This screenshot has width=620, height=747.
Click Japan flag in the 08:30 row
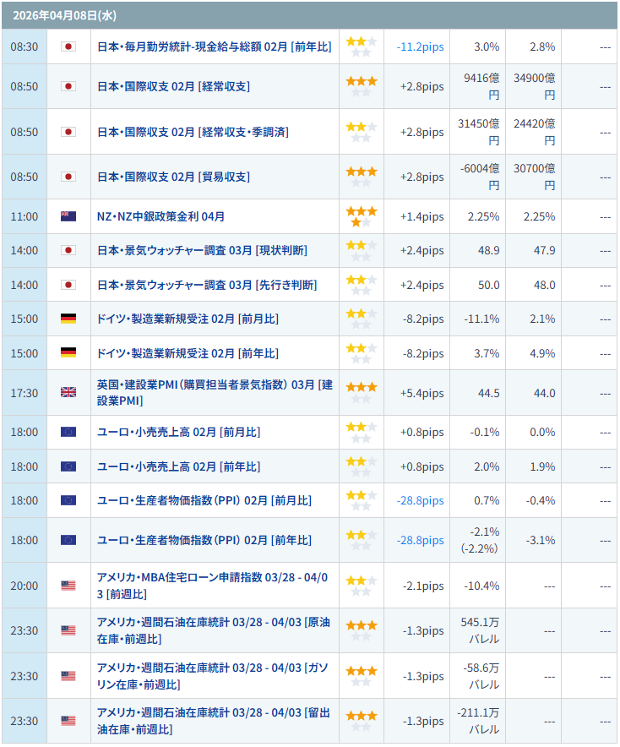pyautogui.click(x=68, y=46)
